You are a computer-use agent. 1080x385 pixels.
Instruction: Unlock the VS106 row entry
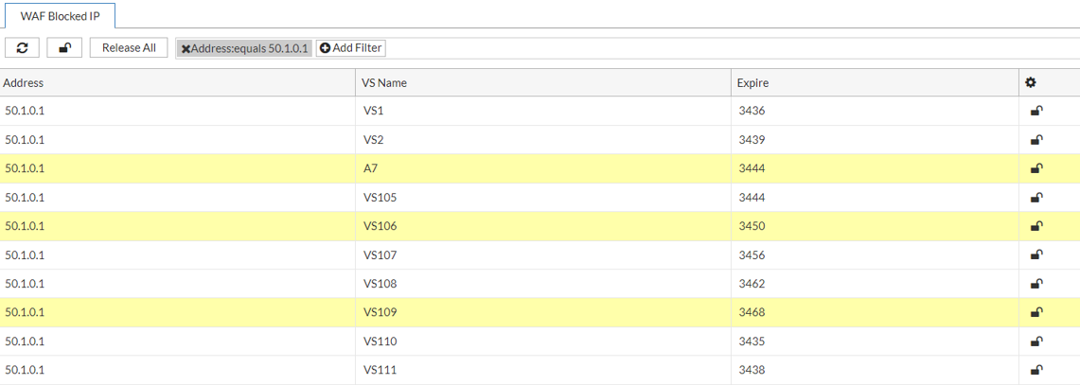click(1036, 226)
